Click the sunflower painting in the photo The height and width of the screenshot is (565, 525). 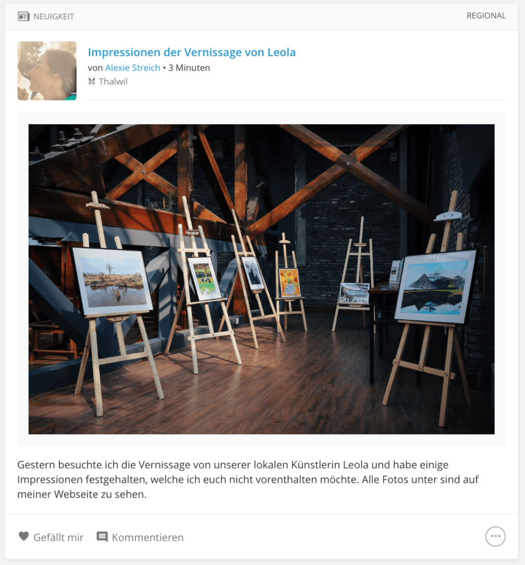[289, 283]
